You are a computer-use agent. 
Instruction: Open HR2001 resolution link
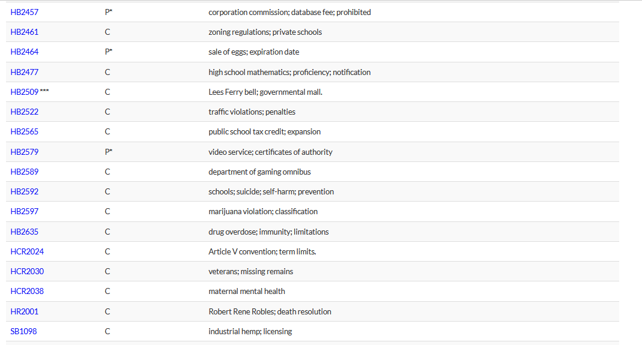24,311
